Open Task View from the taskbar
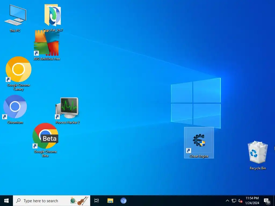This screenshot has width=275, height=206. (97, 201)
